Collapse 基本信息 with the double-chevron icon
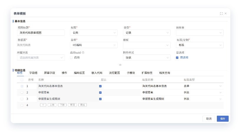 pos(120,64)
